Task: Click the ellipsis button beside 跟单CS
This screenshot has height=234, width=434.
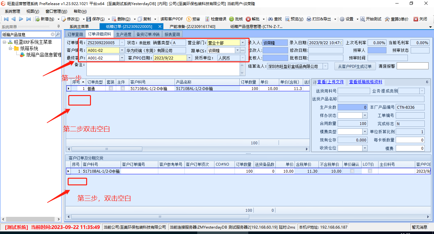Action: pos(243,50)
